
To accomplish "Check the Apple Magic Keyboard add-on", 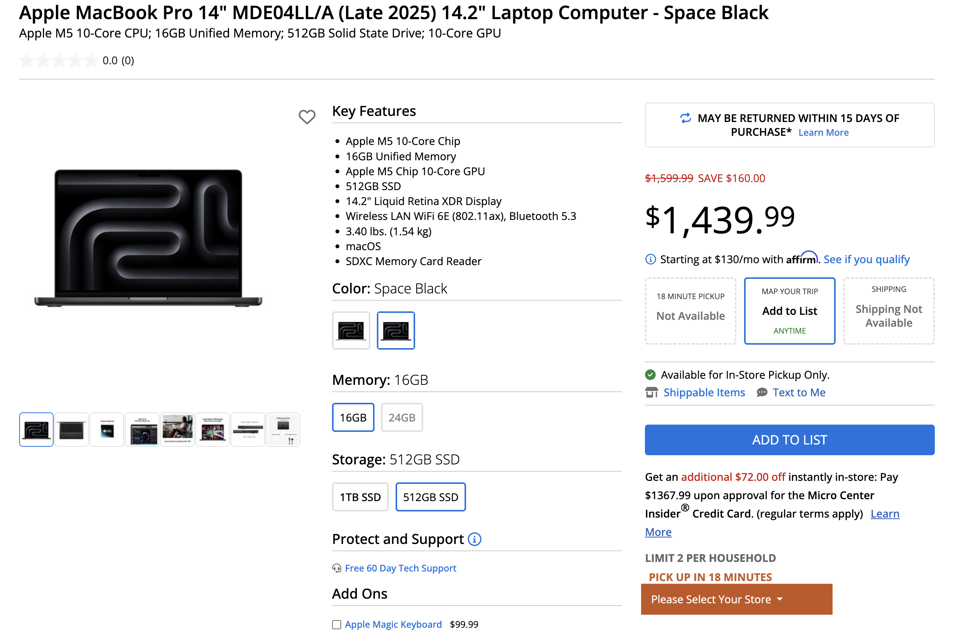I will point(337,624).
